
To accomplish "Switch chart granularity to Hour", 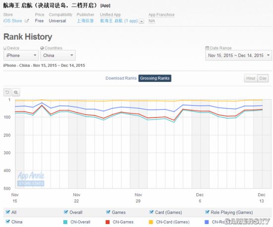I will (x=251, y=78).
